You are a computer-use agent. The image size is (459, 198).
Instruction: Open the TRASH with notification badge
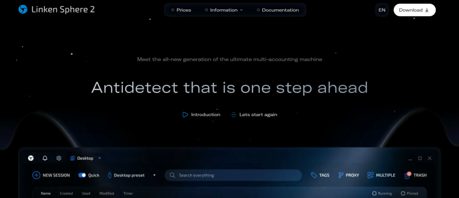click(415, 175)
